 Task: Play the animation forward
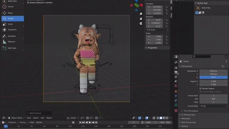click(90, 123)
